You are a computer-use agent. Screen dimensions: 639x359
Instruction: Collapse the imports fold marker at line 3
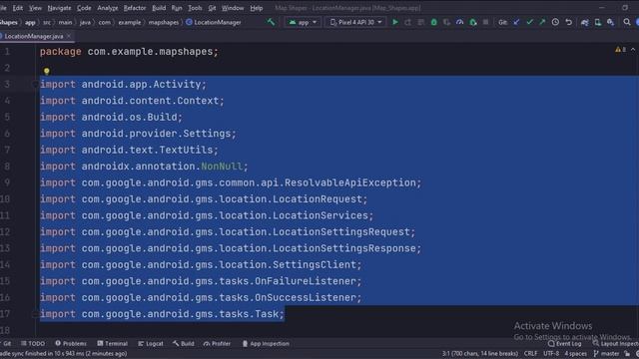(x=35, y=84)
